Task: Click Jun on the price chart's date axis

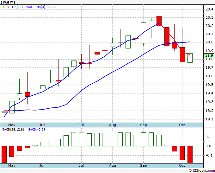Action: tap(42, 125)
